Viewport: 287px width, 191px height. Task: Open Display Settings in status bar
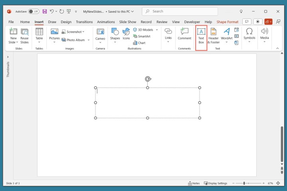pos(216,183)
